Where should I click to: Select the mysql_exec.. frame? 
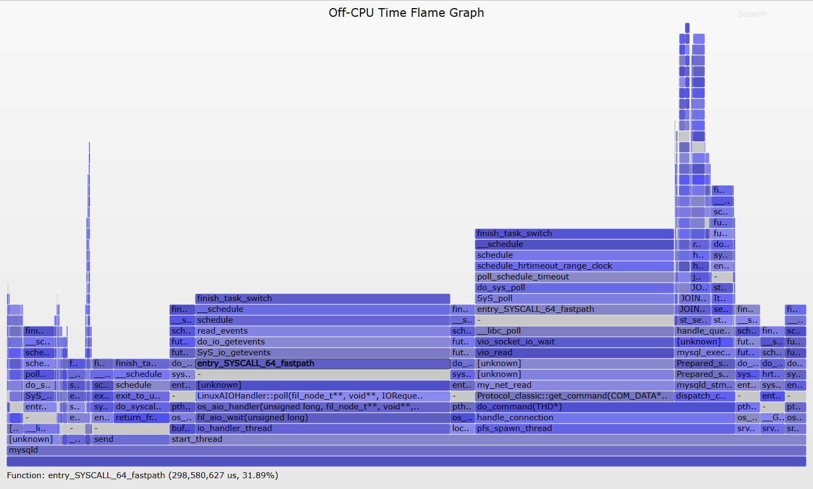(705, 353)
